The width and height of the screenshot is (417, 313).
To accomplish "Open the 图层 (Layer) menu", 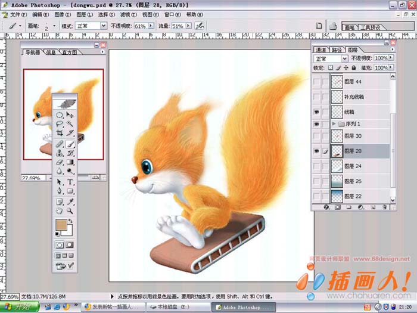I will click(85, 15).
